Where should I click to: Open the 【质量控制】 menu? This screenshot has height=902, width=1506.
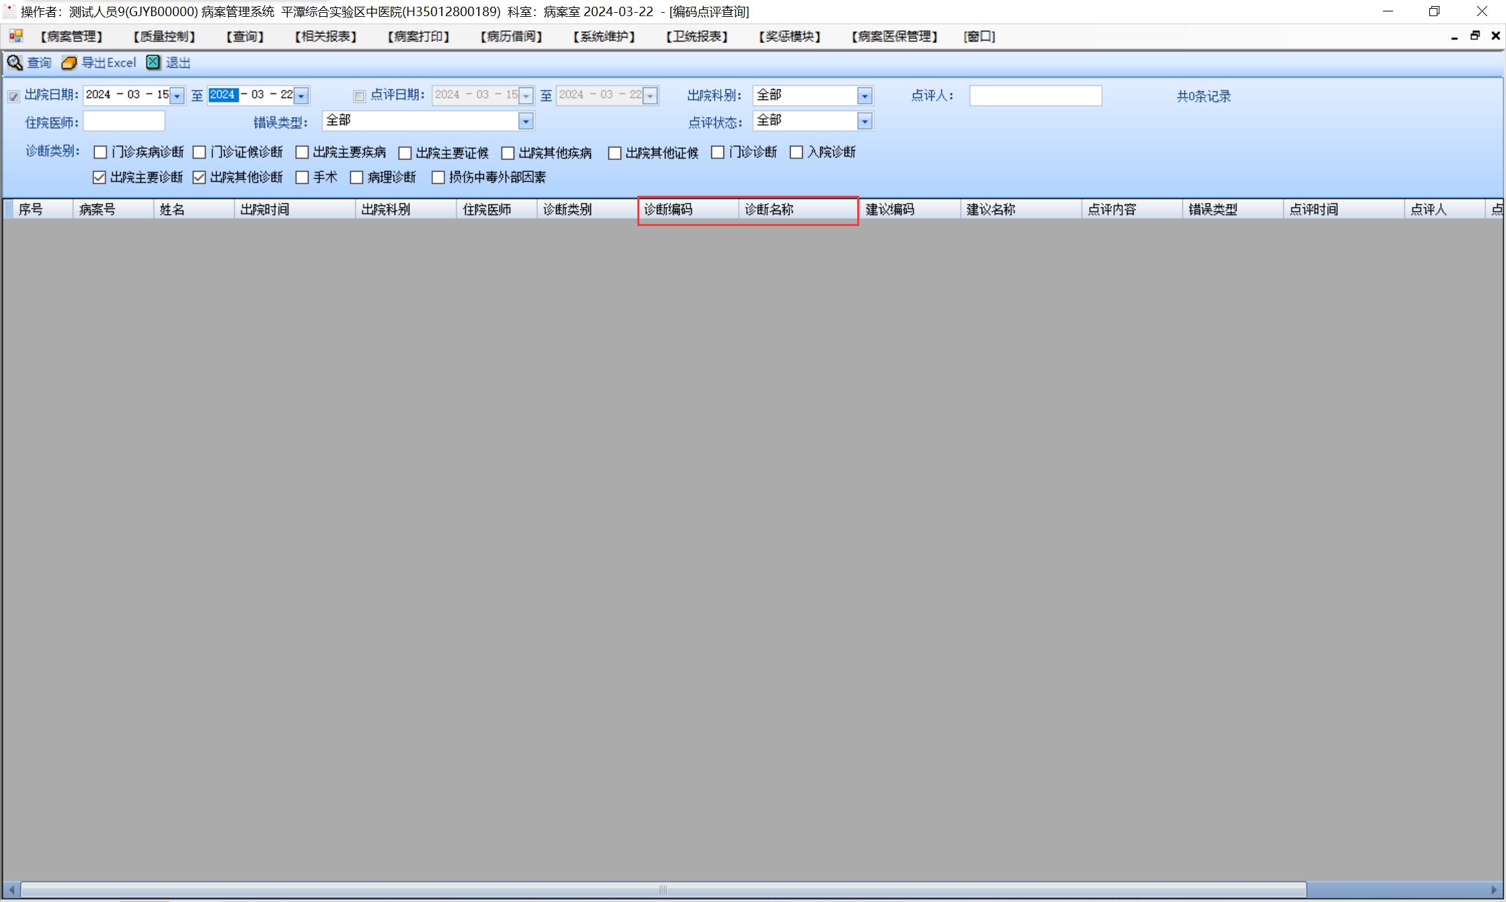(164, 36)
